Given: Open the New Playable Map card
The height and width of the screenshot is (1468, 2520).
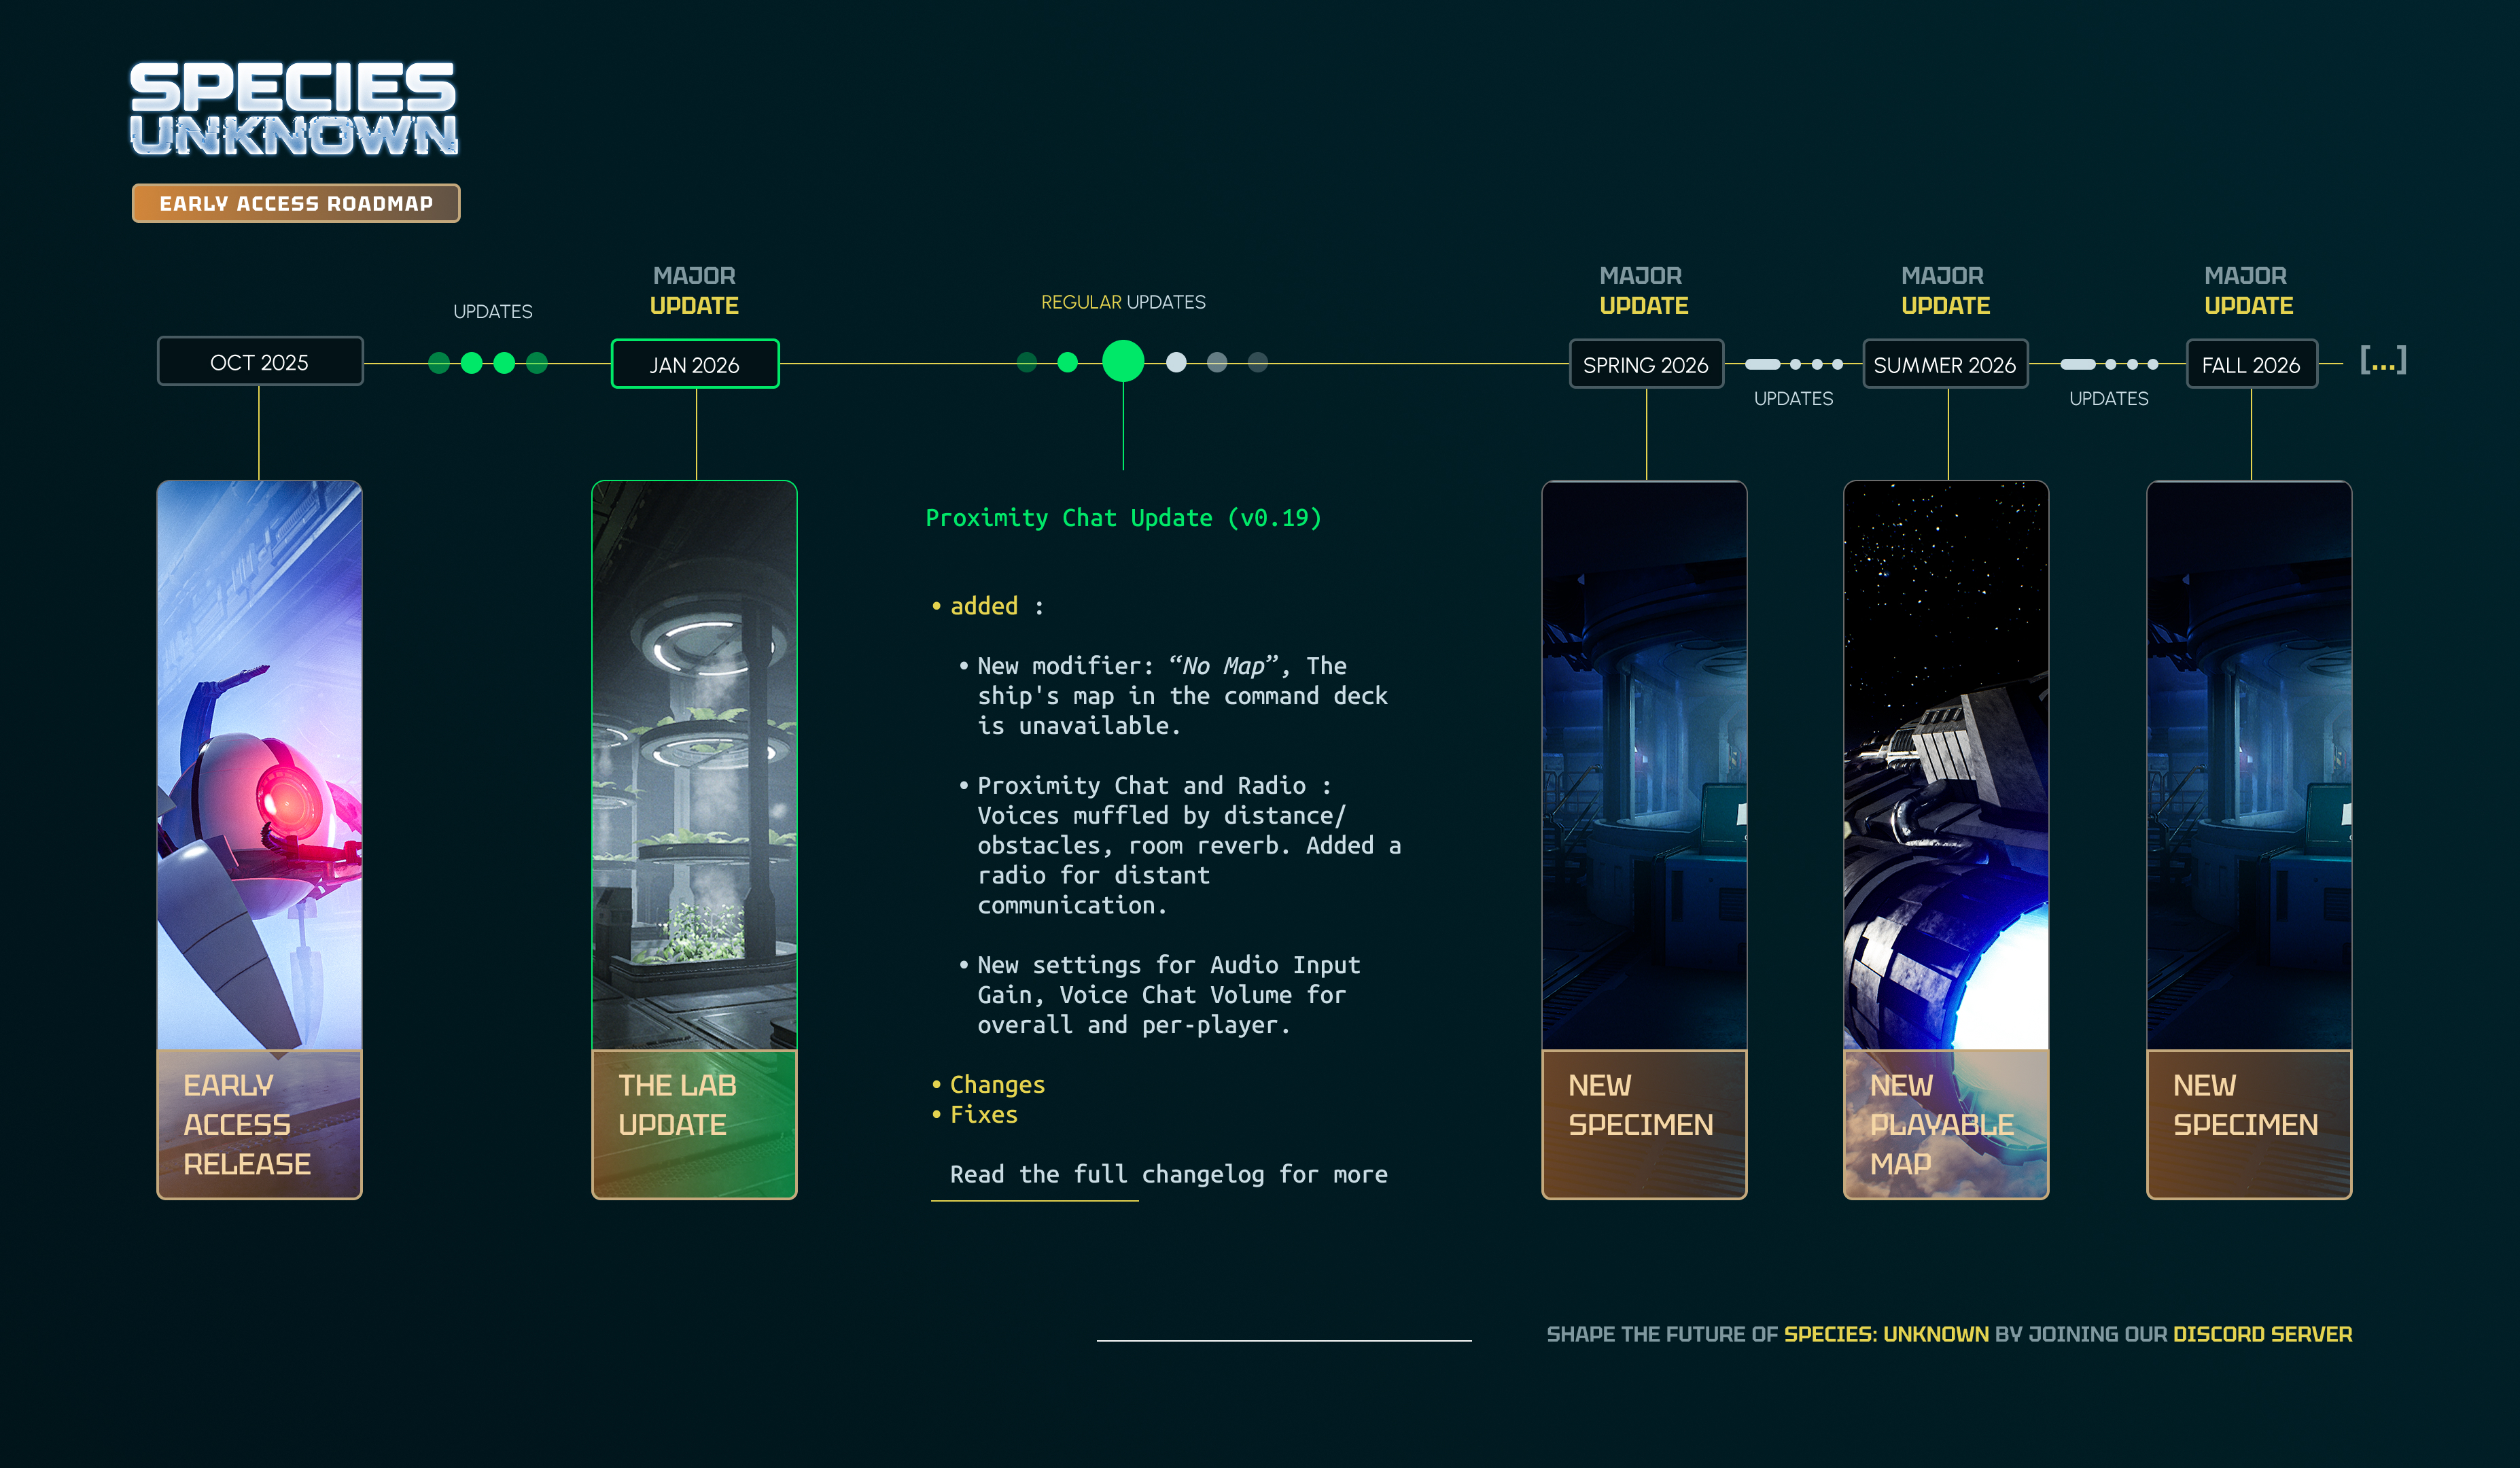Looking at the screenshot, I should pos(1945,839).
